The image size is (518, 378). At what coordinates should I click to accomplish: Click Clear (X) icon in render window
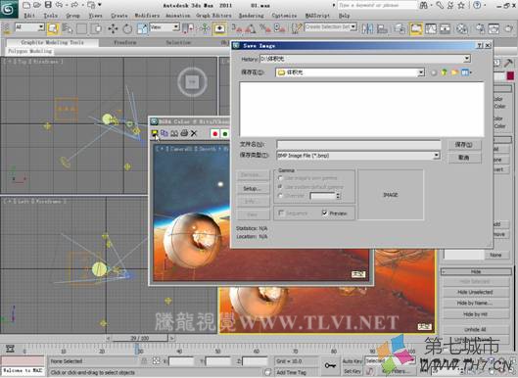194,133
